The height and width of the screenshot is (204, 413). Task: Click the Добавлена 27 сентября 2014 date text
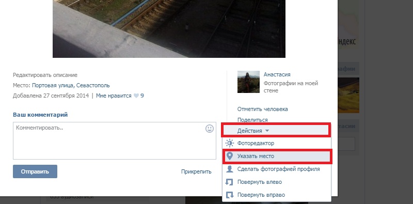[51, 96]
